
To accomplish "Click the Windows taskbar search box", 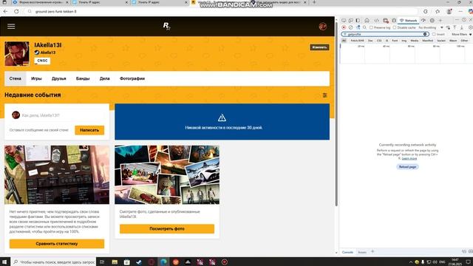I will (x=53, y=262).
